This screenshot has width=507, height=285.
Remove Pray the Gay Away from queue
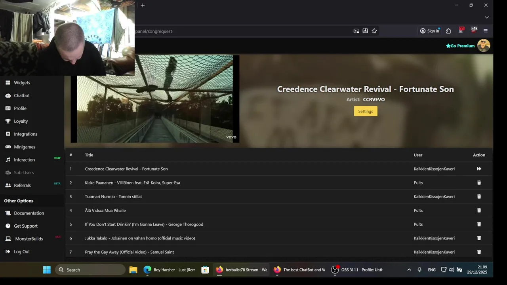click(479, 252)
